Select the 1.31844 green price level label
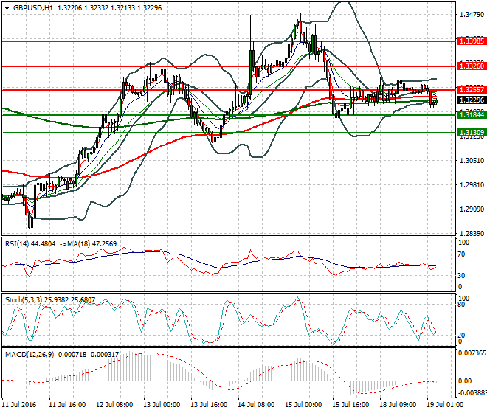487x413 pixels. click(472, 115)
